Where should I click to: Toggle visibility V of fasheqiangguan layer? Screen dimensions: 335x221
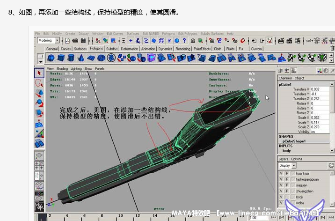(x=281, y=179)
